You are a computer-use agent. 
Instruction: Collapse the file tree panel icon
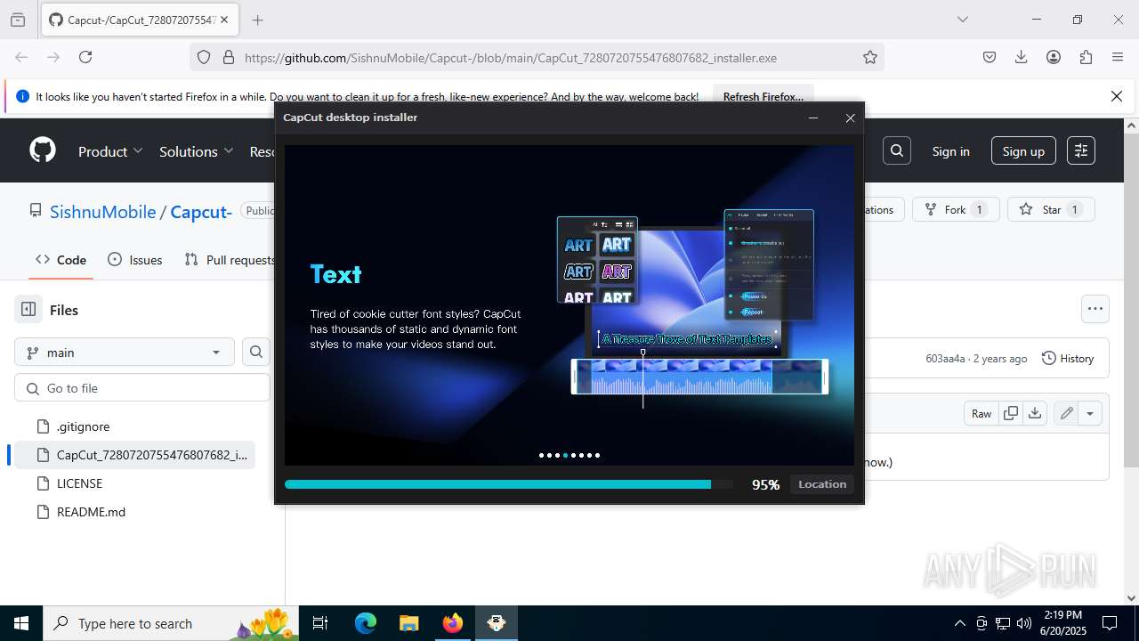point(28,310)
